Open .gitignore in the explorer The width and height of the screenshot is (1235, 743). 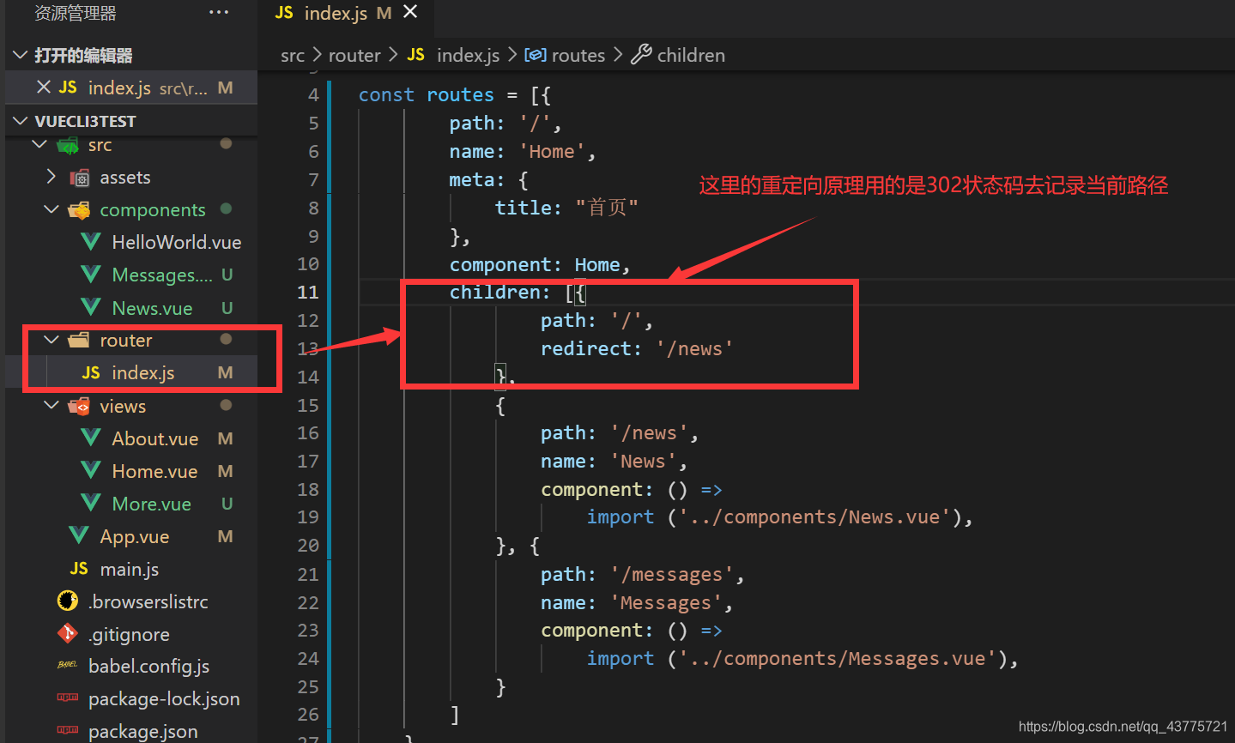coord(129,634)
